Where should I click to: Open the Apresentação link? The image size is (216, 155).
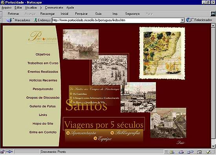81,133
